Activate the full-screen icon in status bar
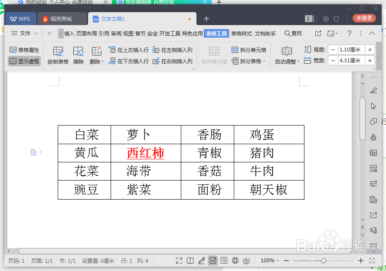 179,261
